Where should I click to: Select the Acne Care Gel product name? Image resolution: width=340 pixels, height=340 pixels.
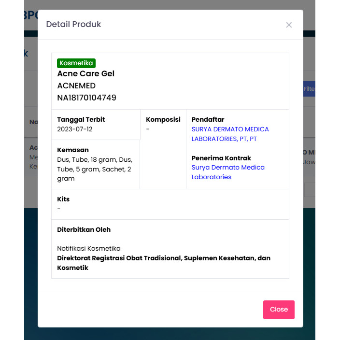pyautogui.click(x=85, y=73)
